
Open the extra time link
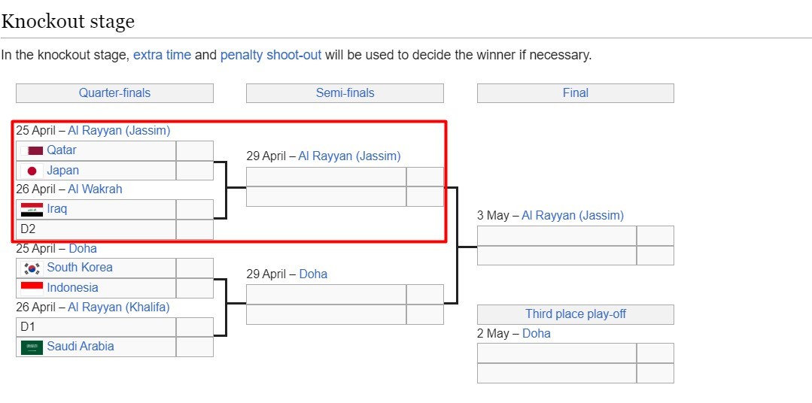tap(162, 55)
